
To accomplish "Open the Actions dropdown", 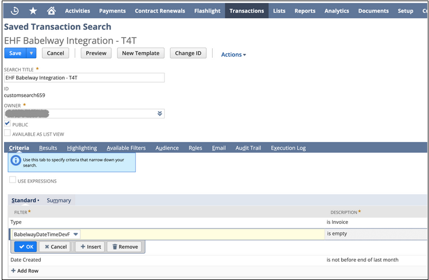I will pyautogui.click(x=233, y=54).
